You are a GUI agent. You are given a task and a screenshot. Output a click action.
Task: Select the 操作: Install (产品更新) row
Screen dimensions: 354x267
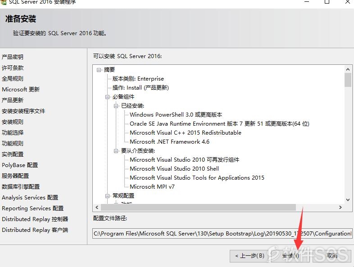pyautogui.click(x=141, y=88)
